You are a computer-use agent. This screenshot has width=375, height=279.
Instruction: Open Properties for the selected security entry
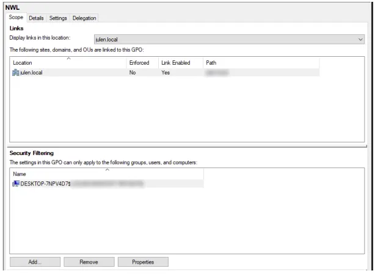pyautogui.click(x=143, y=262)
